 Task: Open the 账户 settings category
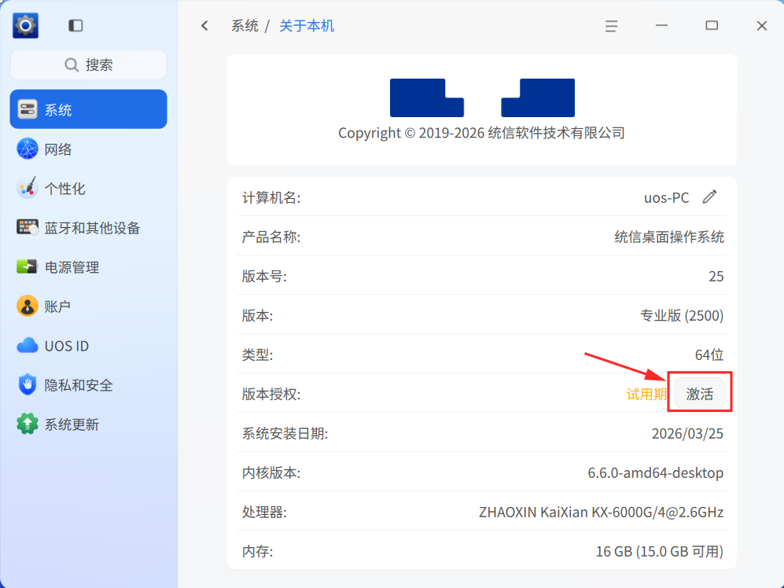[89, 307]
